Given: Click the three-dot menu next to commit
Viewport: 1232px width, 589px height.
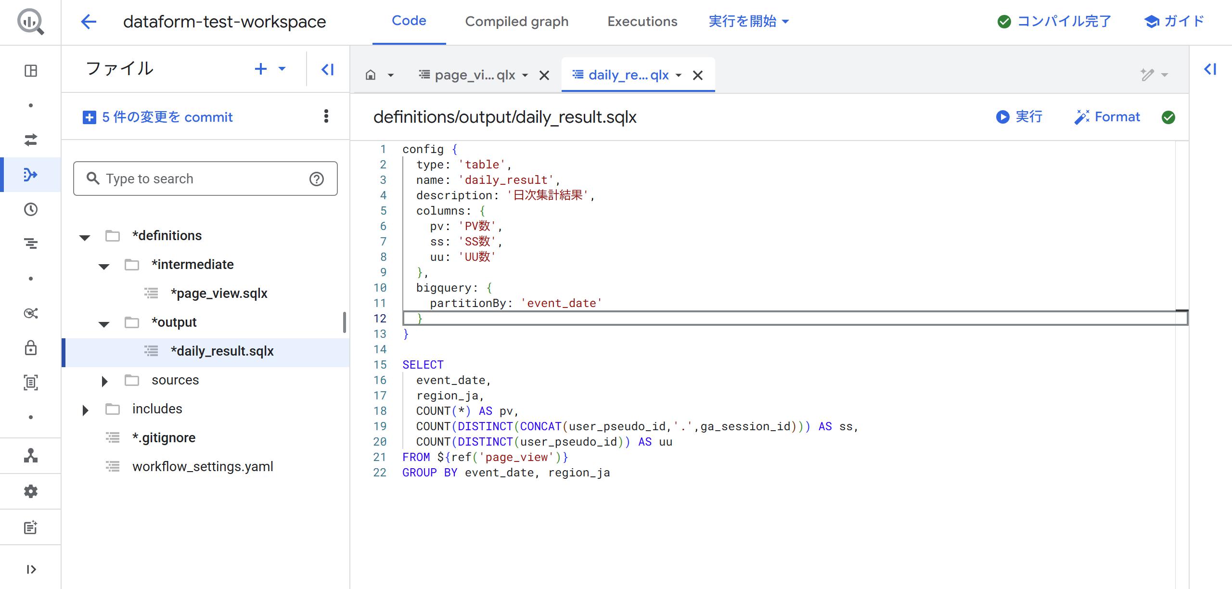Looking at the screenshot, I should [326, 116].
